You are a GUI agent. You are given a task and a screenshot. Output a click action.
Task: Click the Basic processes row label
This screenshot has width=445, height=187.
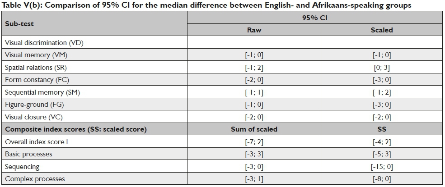(x=28, y=154)
